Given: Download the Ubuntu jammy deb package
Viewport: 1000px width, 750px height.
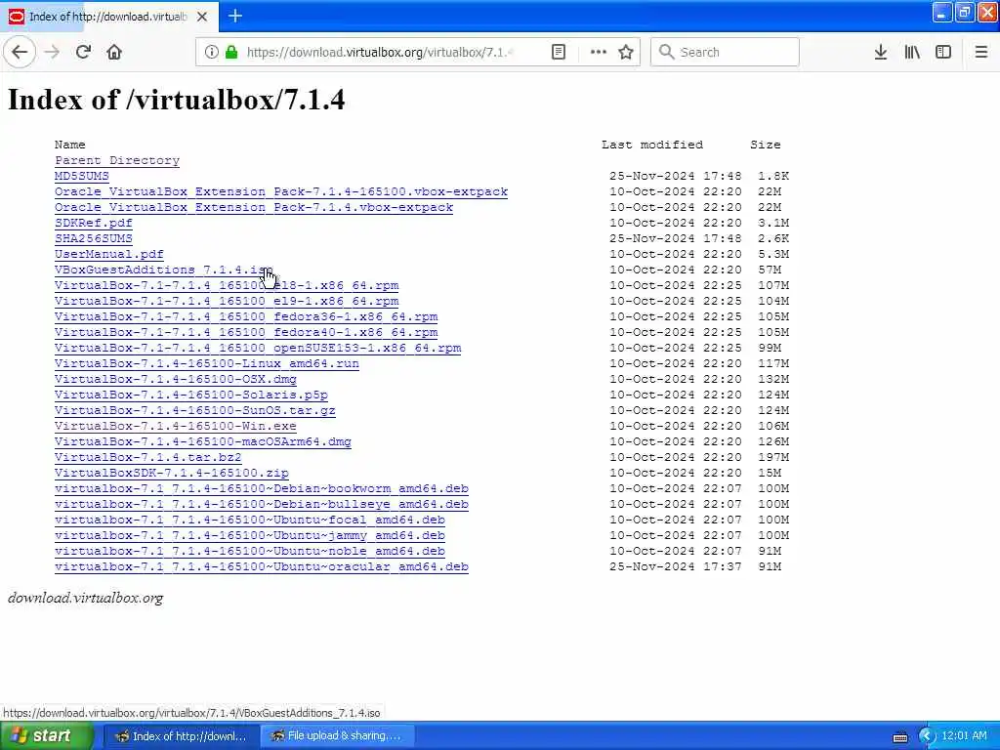Looking at the screenshot, I should pos(250,536).
